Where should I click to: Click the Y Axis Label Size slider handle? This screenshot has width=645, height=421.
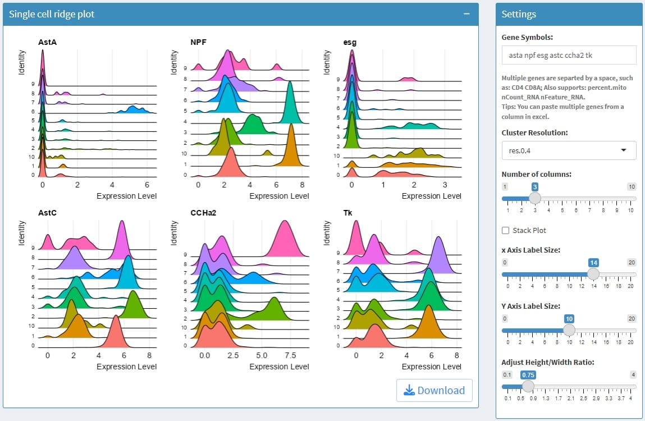569,330
